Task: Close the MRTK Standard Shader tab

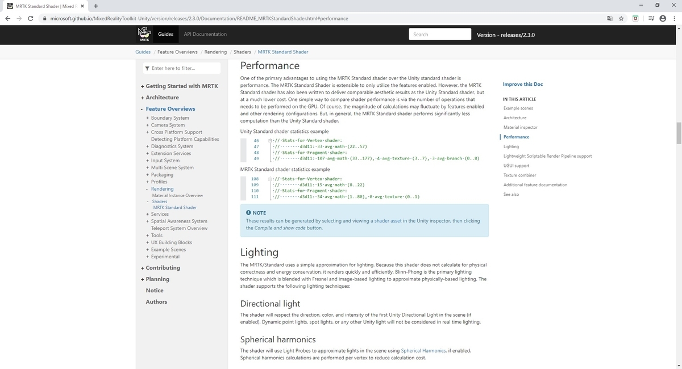Action: (82, 6)
